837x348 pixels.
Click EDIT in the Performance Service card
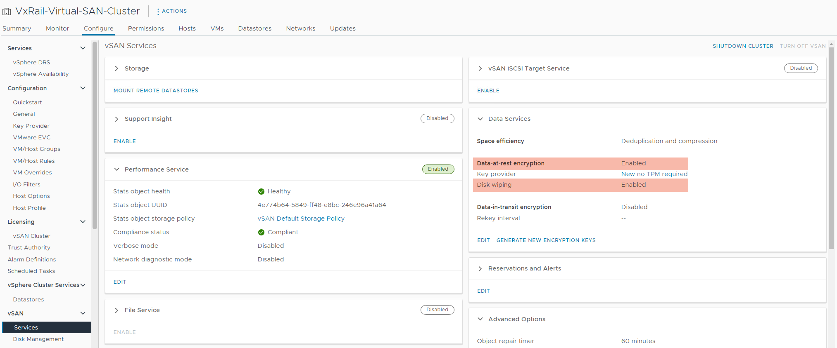[x=120, y=282]
